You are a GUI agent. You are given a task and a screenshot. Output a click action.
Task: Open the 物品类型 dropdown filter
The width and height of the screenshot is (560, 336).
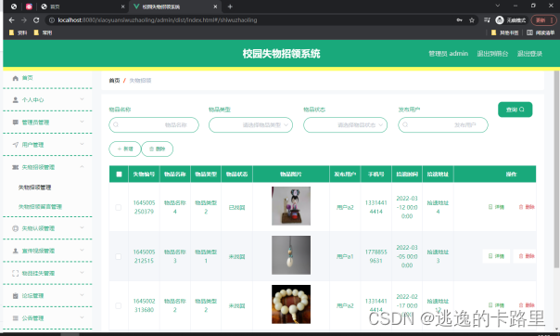click(250, 124)
